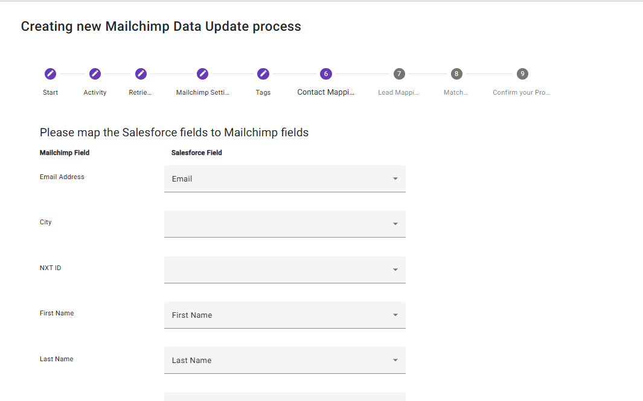Return to Mailchimp Settings step icon
Image resolution: width=643 pixels, height=401 pixels.
click(203, 74)
